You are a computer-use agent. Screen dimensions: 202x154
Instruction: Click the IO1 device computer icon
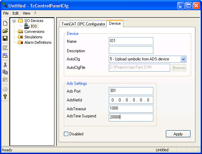27,26
